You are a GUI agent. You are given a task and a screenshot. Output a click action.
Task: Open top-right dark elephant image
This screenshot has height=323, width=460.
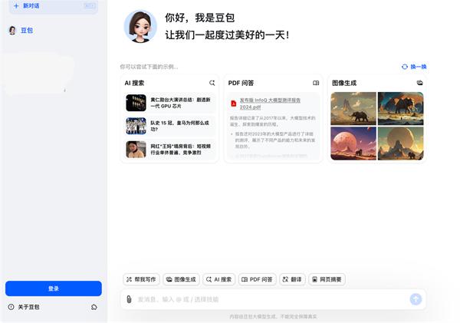(401, 109)
